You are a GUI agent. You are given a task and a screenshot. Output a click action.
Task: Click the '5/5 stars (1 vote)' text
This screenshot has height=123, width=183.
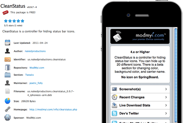[13, 25]
